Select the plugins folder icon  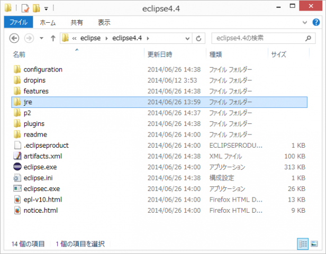tap(17, 123)
